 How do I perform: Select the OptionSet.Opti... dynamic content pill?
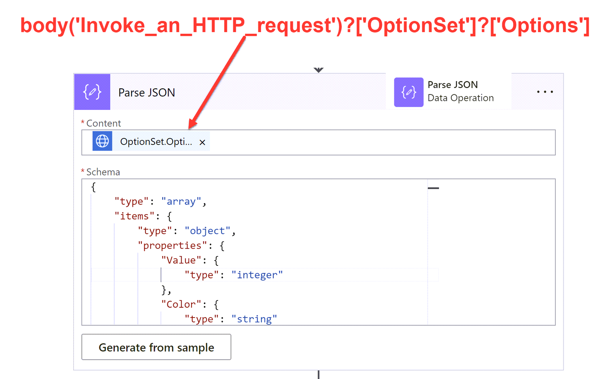(155, 142)
